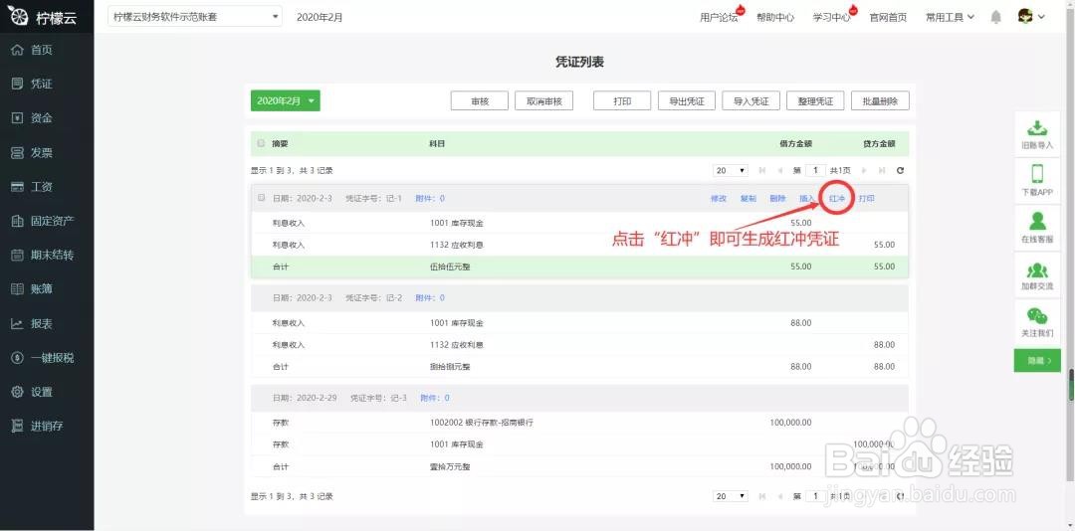The width and height of the screenshot is (1075, 531).
Task: Click the notification bell icon
Action: [996, 17]
